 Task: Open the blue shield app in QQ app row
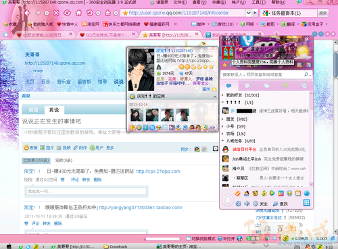[x=289, y=193]
